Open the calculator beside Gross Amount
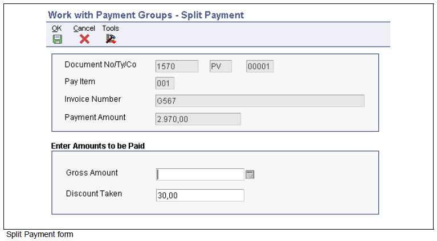Viewport: 437px width, 241px height. 250,174
